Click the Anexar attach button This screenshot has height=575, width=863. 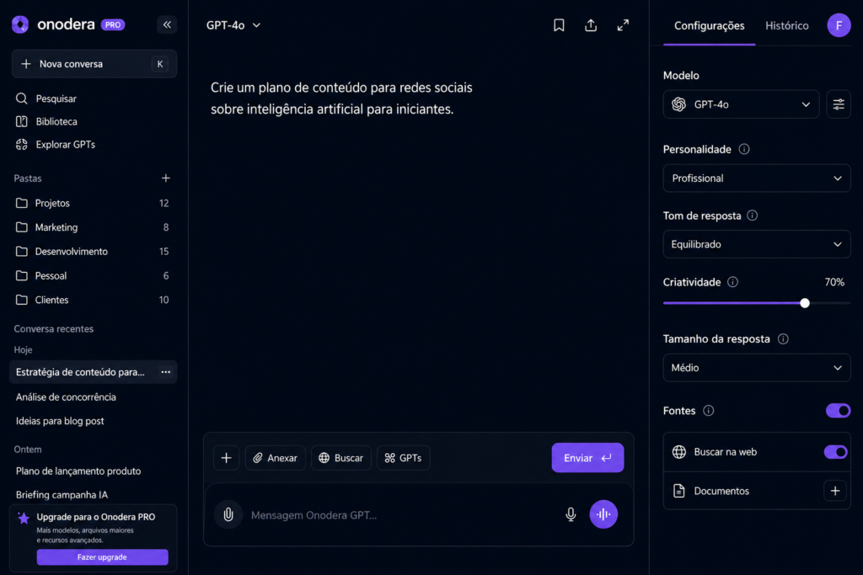click(276, 458)
